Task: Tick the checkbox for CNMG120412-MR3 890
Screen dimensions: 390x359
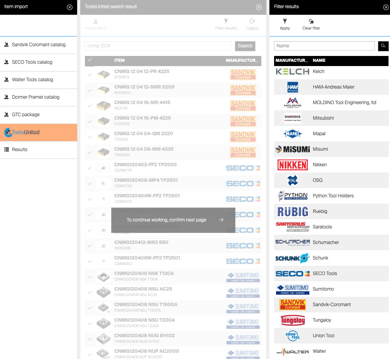Action: coord(90,245)
